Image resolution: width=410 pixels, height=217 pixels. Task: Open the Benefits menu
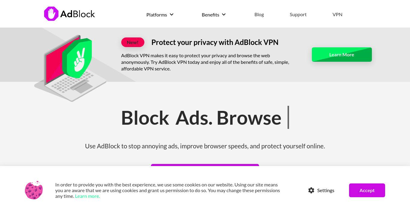214,15
